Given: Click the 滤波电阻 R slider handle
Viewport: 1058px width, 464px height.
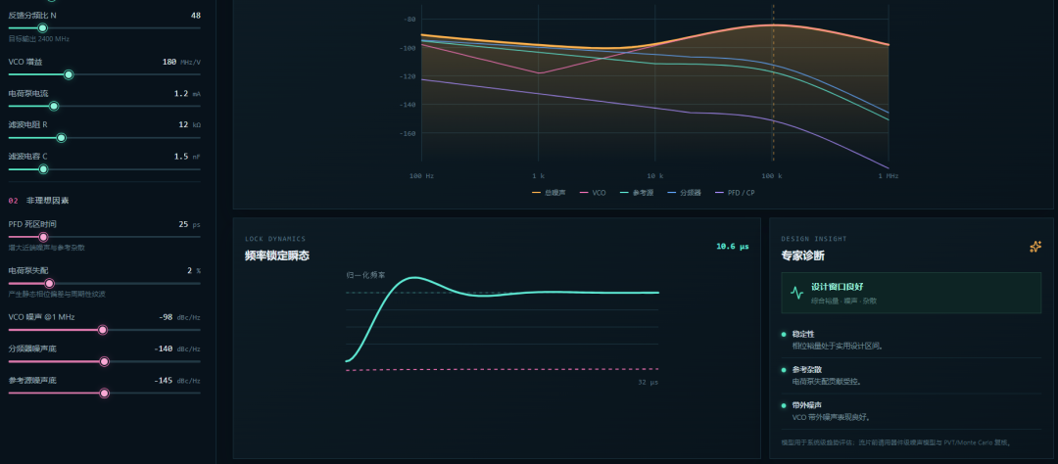Looking at the screenshot, I should click(x=61, y=138).
